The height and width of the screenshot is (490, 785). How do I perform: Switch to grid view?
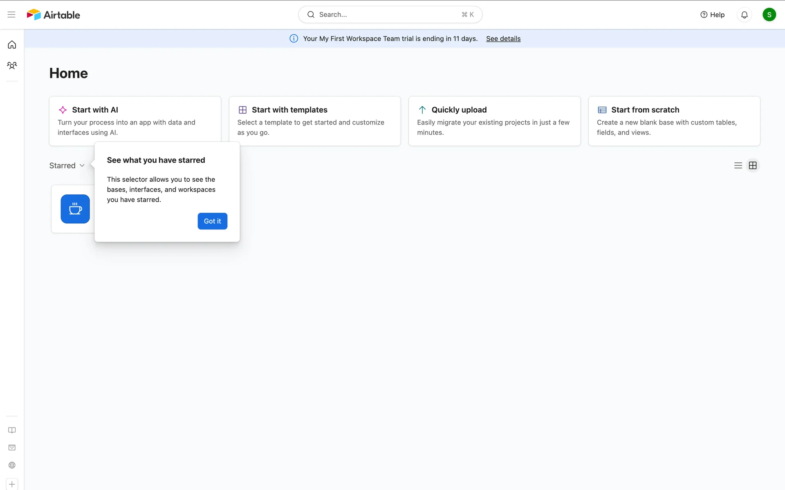coord(753,165)
